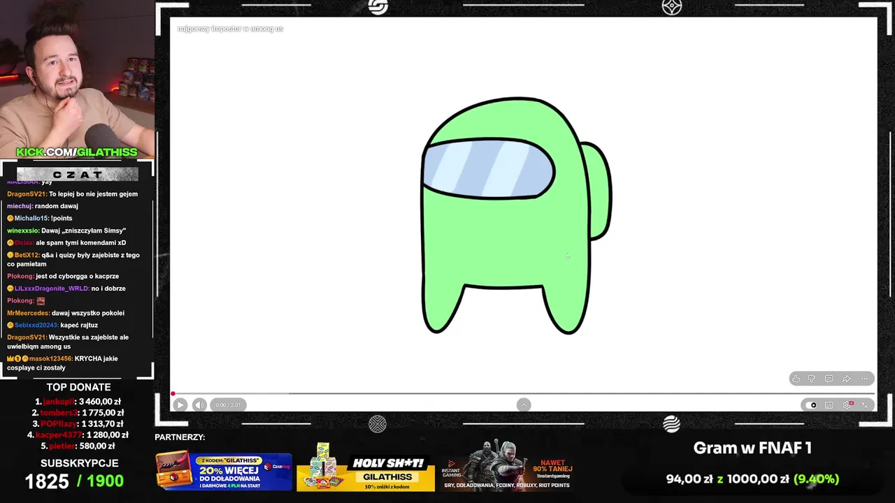Click the 0:00 / 2:01 time display
895x503 pixels.
[228, 404]
